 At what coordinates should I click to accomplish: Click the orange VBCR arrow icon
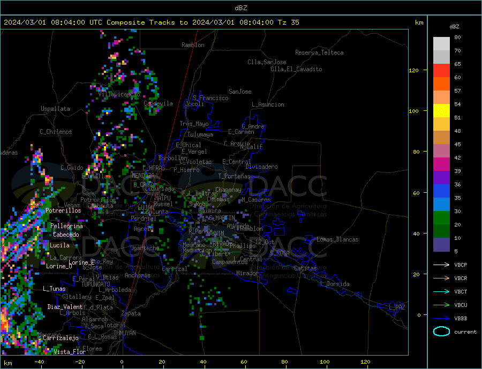click(441, 278)
